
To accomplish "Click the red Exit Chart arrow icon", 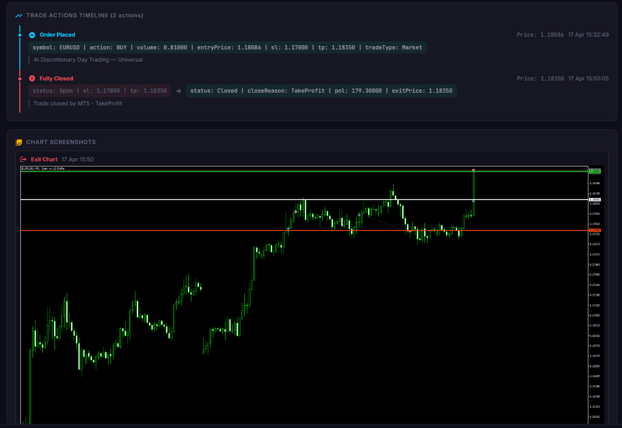I will tap(23, 159).
